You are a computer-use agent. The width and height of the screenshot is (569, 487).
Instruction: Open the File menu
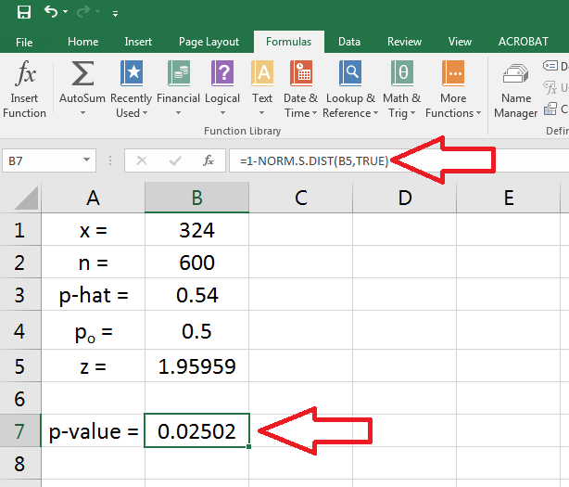pos(24,42)
